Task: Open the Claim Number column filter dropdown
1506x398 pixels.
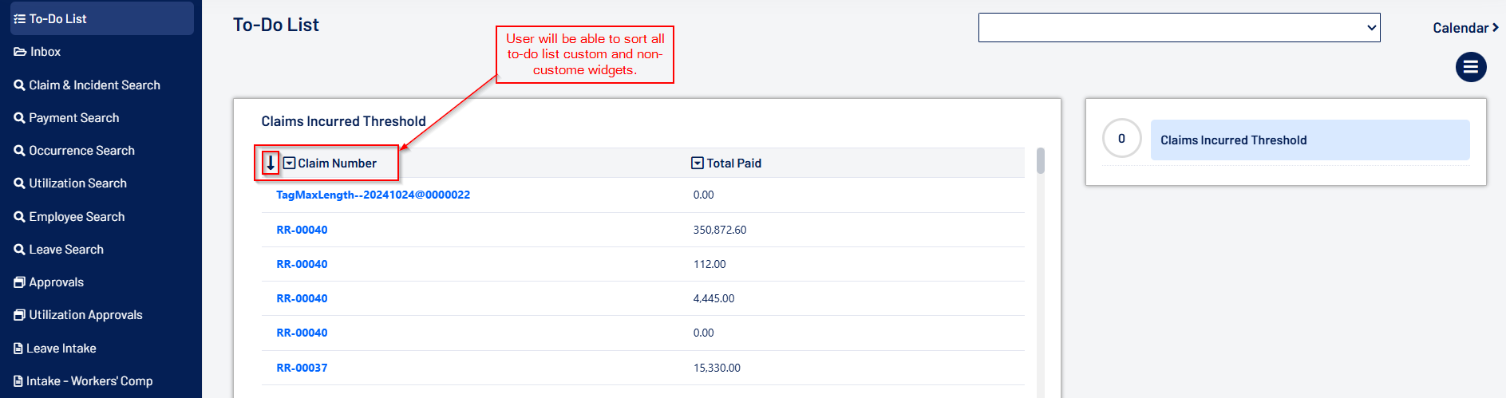Action: tap(290, 163)
